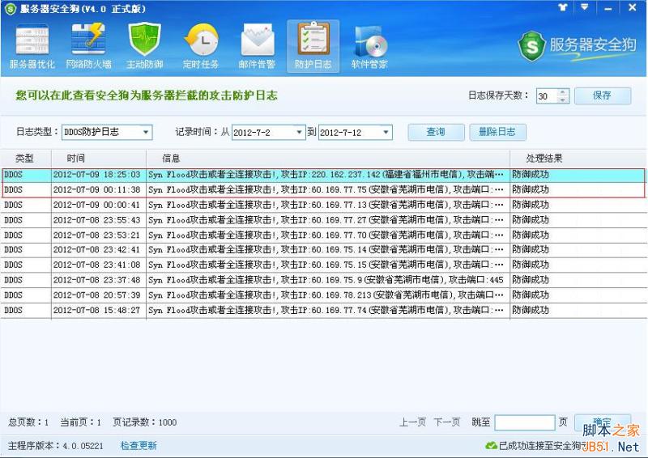This screenshot has height=458, width=648.
Task: Open the 定时任务 scheduled tasks clock icon
Action: point(201,45)
